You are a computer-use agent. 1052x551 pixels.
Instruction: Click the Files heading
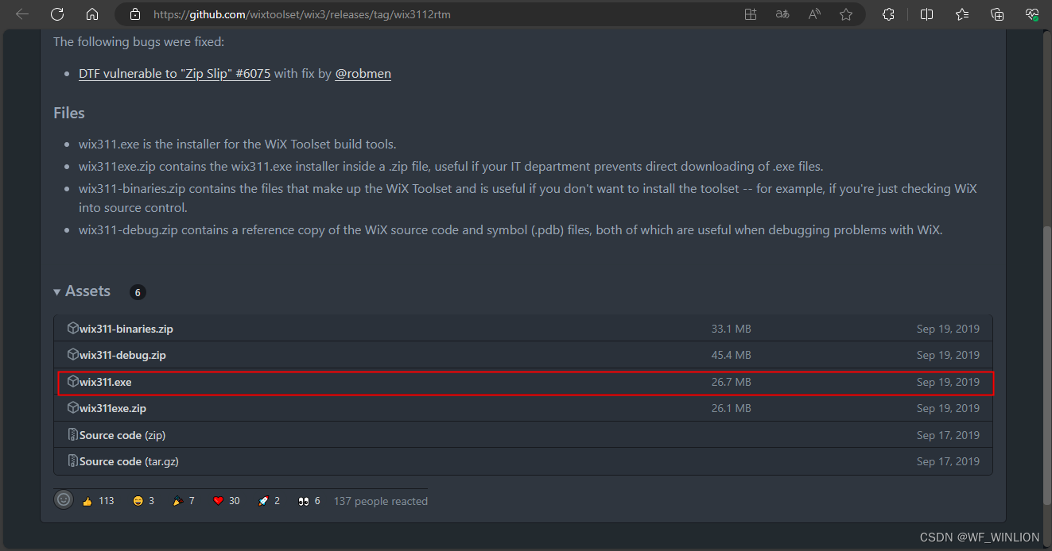pyautogui.click(x=69, y=113)
